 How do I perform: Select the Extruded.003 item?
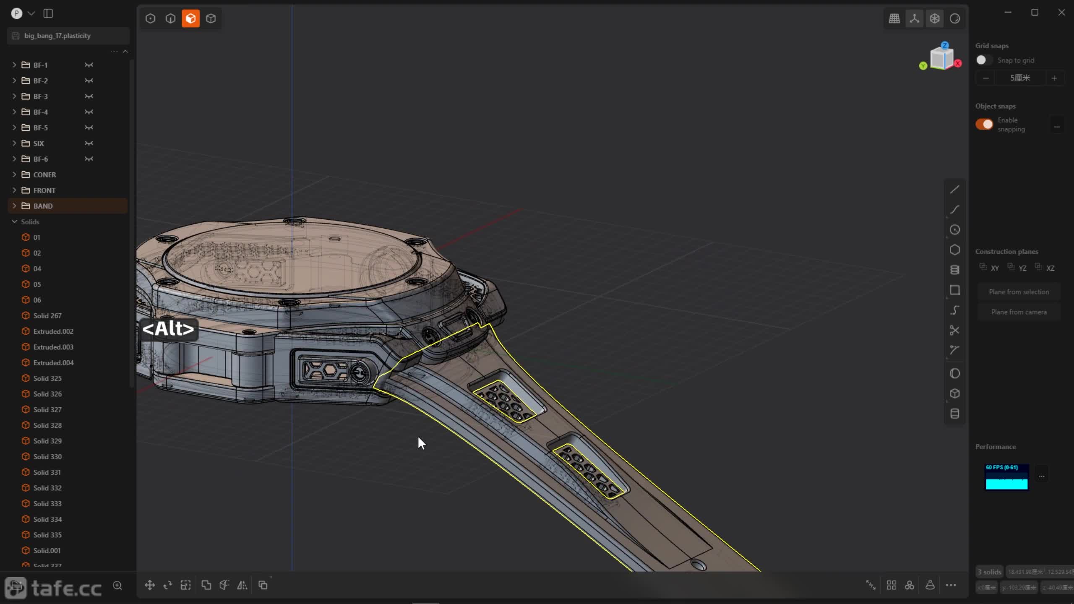[x=53, y=347]
